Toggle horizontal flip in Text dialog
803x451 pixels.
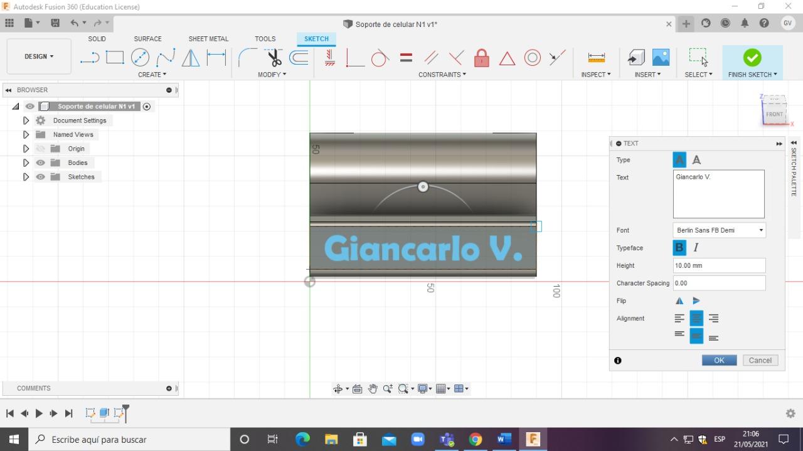(679, 301)
